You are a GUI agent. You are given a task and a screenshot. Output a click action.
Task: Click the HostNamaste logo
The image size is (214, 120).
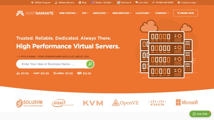pos(35,13)
